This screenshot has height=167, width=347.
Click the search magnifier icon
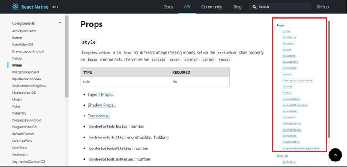tap(255, 7)
